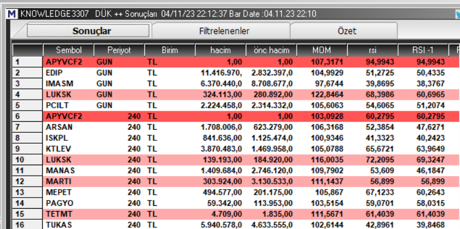Click MOM value 122,8464
Image resolution: width=460 pixels, height=229 pixels.
click(x=327, y=94)
